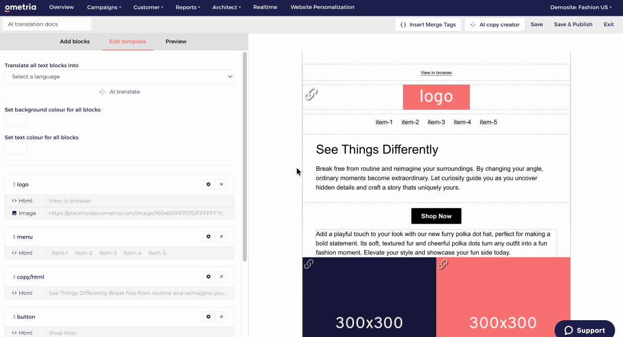The width and height of the screenshot is (623, 337).
Task: Remove the button block with X
Action: point(222,317)
